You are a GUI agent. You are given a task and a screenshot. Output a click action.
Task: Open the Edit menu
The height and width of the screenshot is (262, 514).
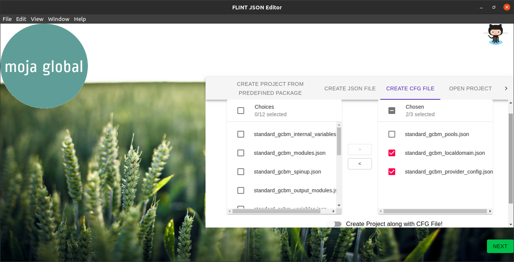point(21,19)
